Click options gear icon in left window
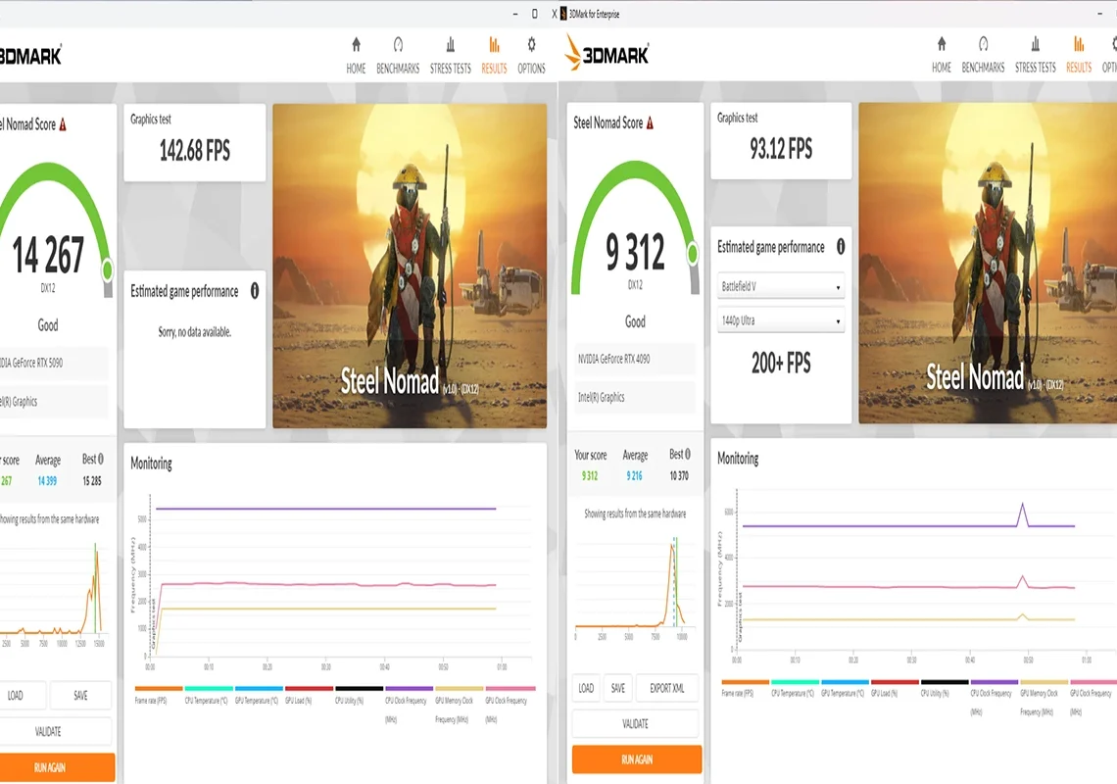The height and width of the screenshot is (784, 1117). tap(531, 45)
